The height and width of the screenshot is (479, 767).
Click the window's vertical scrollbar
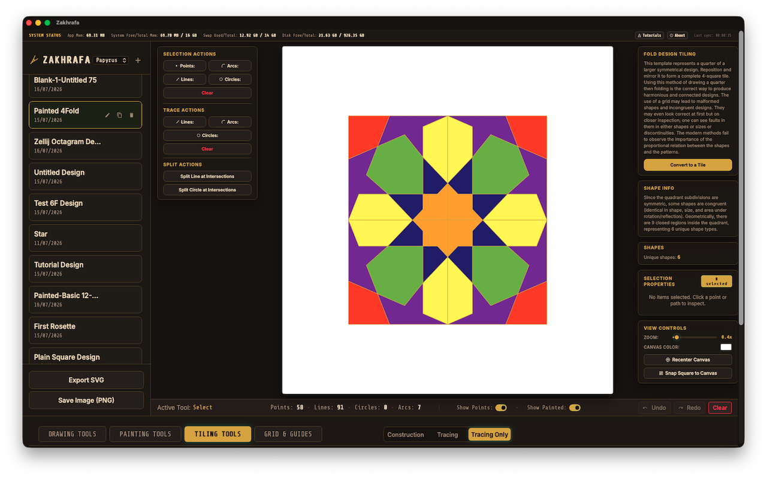pyautogui.click(x=741, y=177)
